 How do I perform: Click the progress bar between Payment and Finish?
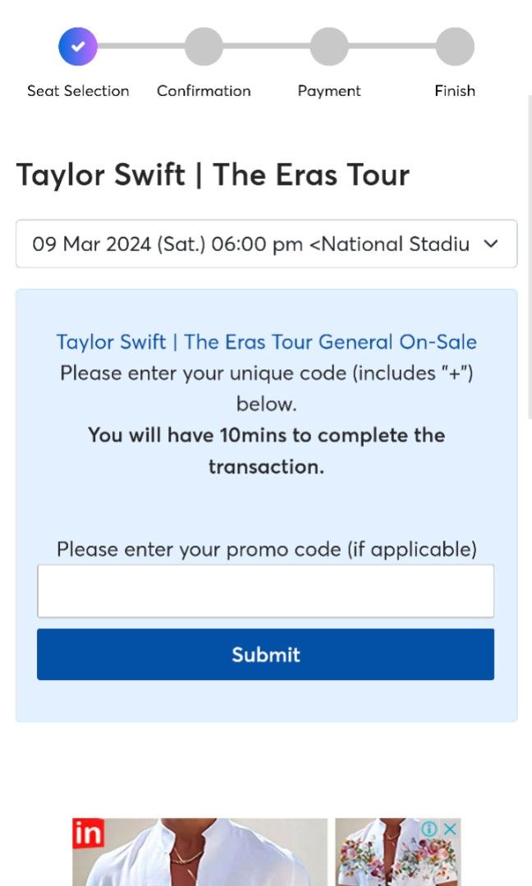(x=392, y=46)
